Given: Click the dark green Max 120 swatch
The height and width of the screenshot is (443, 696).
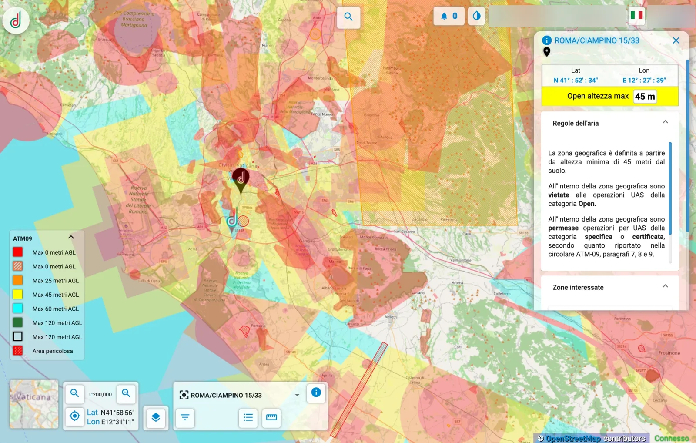Looking at the screenshot, I should [18, 322].
